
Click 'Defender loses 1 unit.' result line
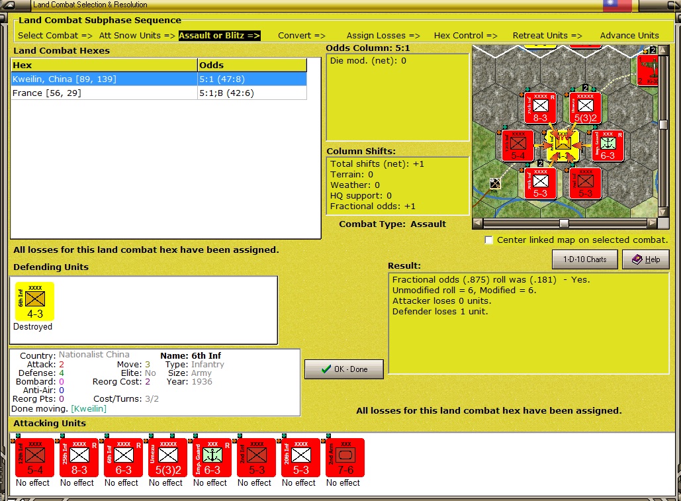[x=440, y=311]
